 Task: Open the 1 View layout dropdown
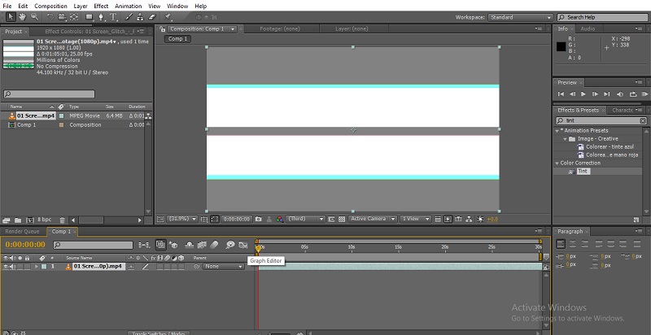[x=416, y=219]
